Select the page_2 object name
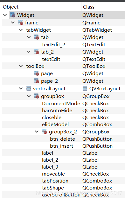Viewport: 125px width, 199px height. [49, 81]
